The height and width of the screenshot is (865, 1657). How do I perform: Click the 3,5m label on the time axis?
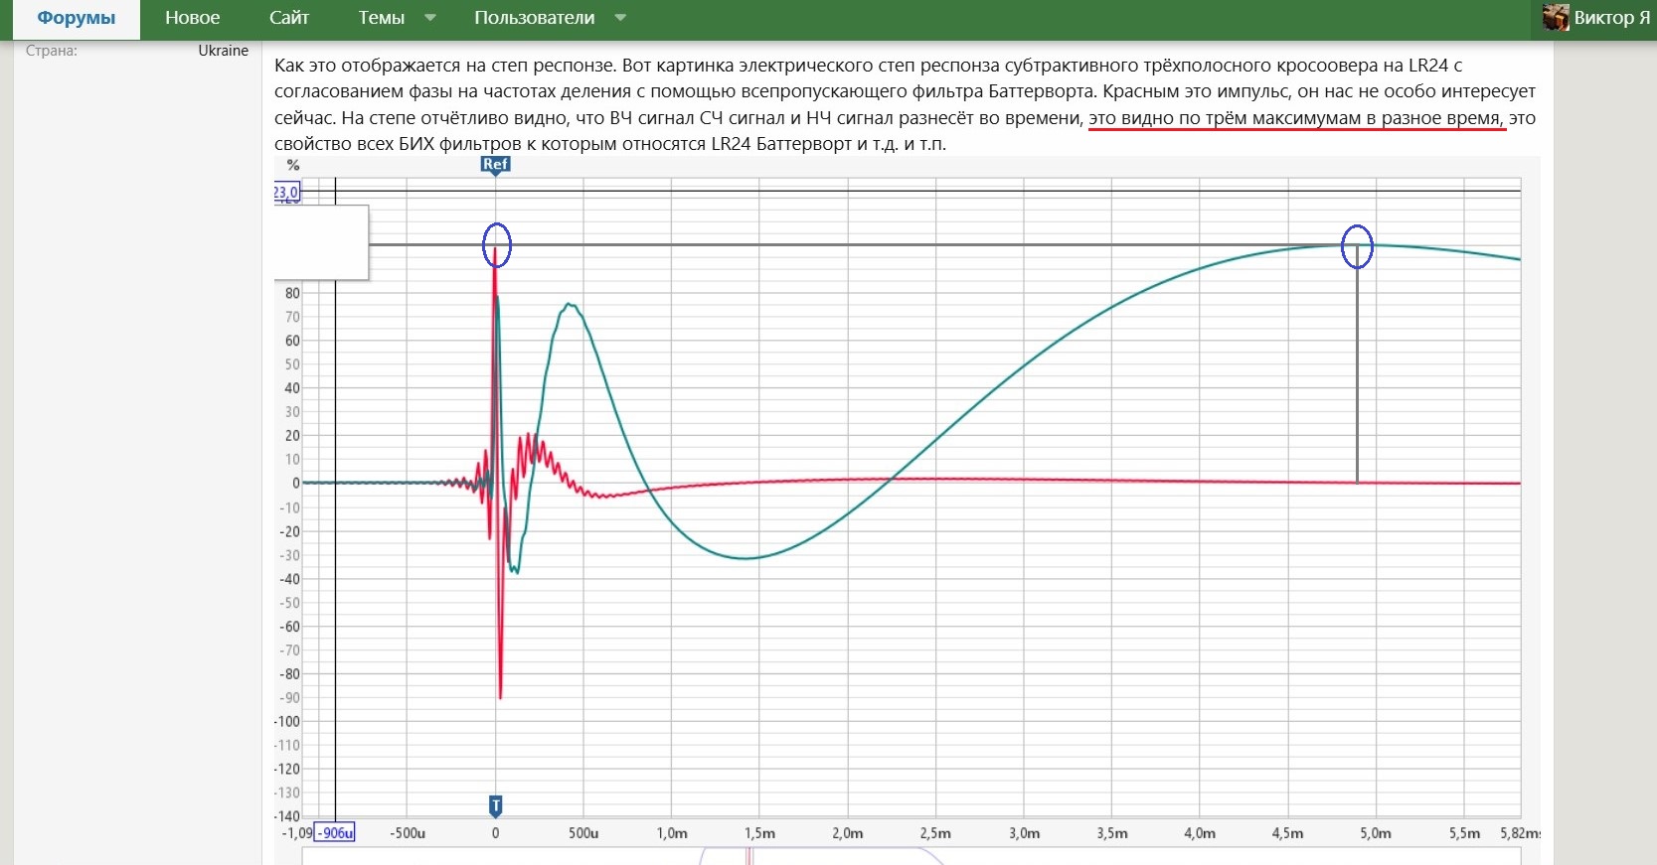click(1112, 833)
